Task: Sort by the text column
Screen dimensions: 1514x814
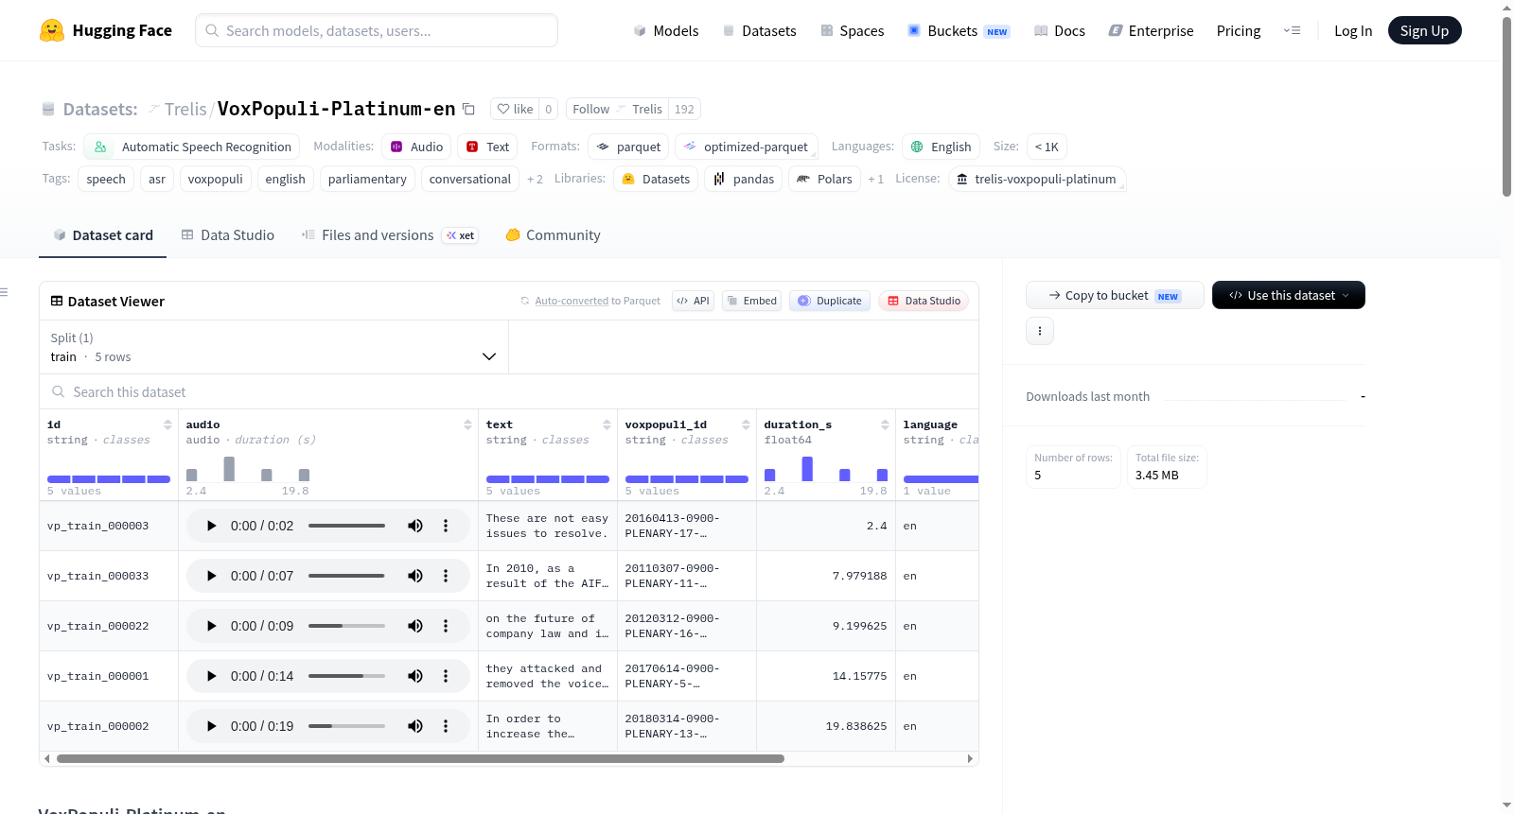Action: tap(607, 424)
